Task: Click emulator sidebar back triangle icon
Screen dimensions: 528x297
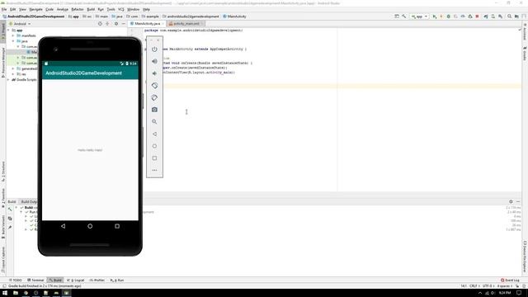Action: click(154, 134)
